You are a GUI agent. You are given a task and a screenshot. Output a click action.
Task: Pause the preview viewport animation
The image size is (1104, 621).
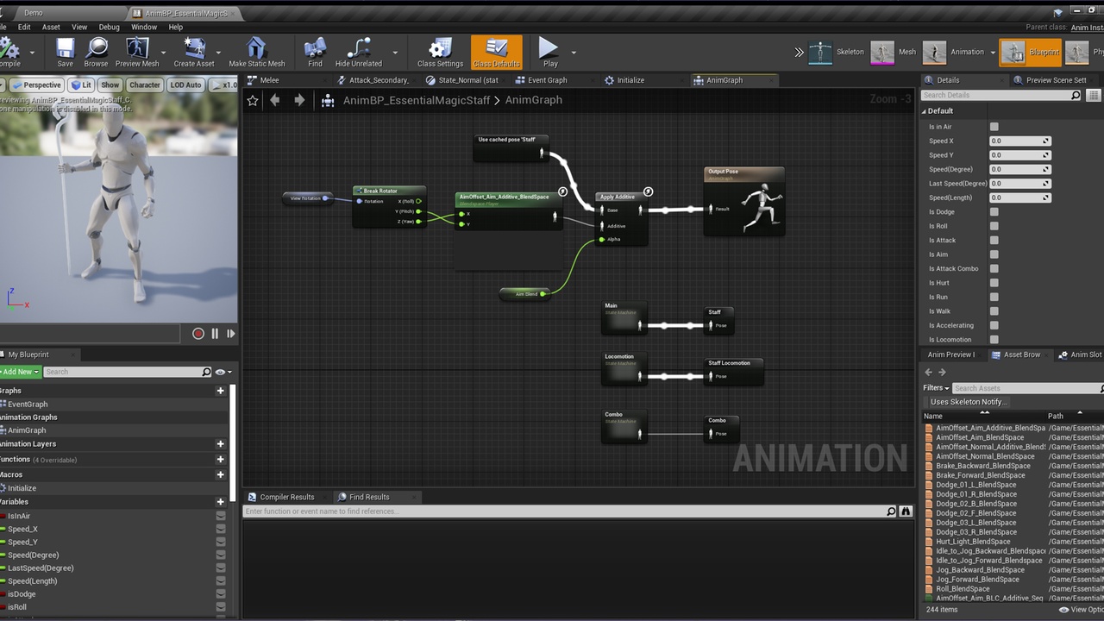tap(215, 334)
